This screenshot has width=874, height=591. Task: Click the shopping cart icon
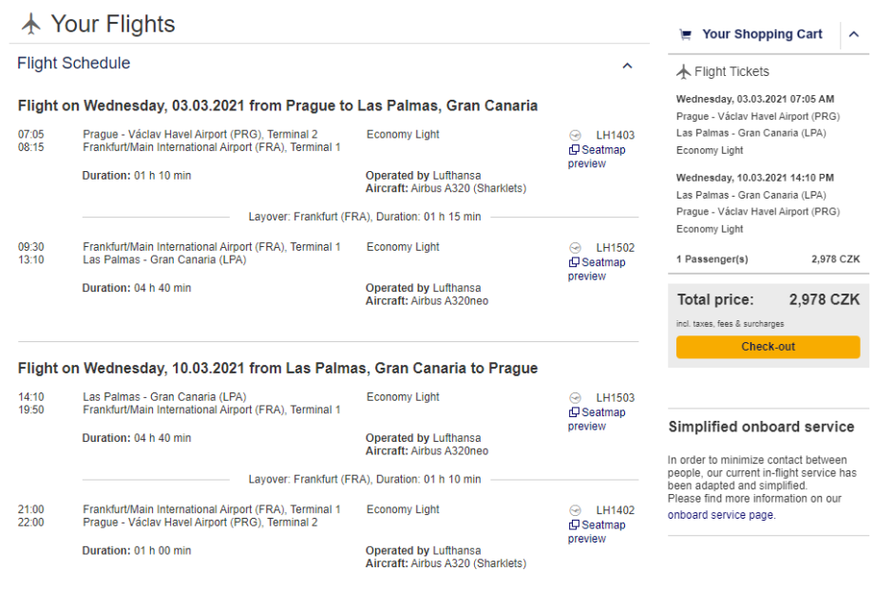coord(685,34)
